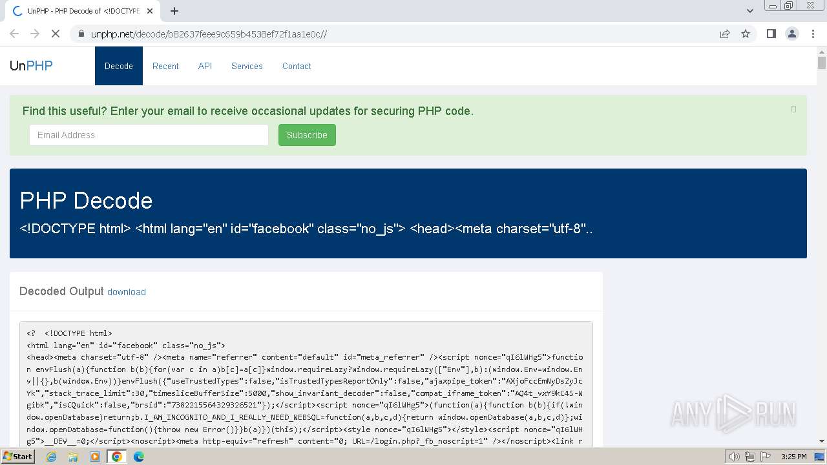Focus the Email Address field
The width and height of the screenshot is (827, 465).
[x=149, y=135]
